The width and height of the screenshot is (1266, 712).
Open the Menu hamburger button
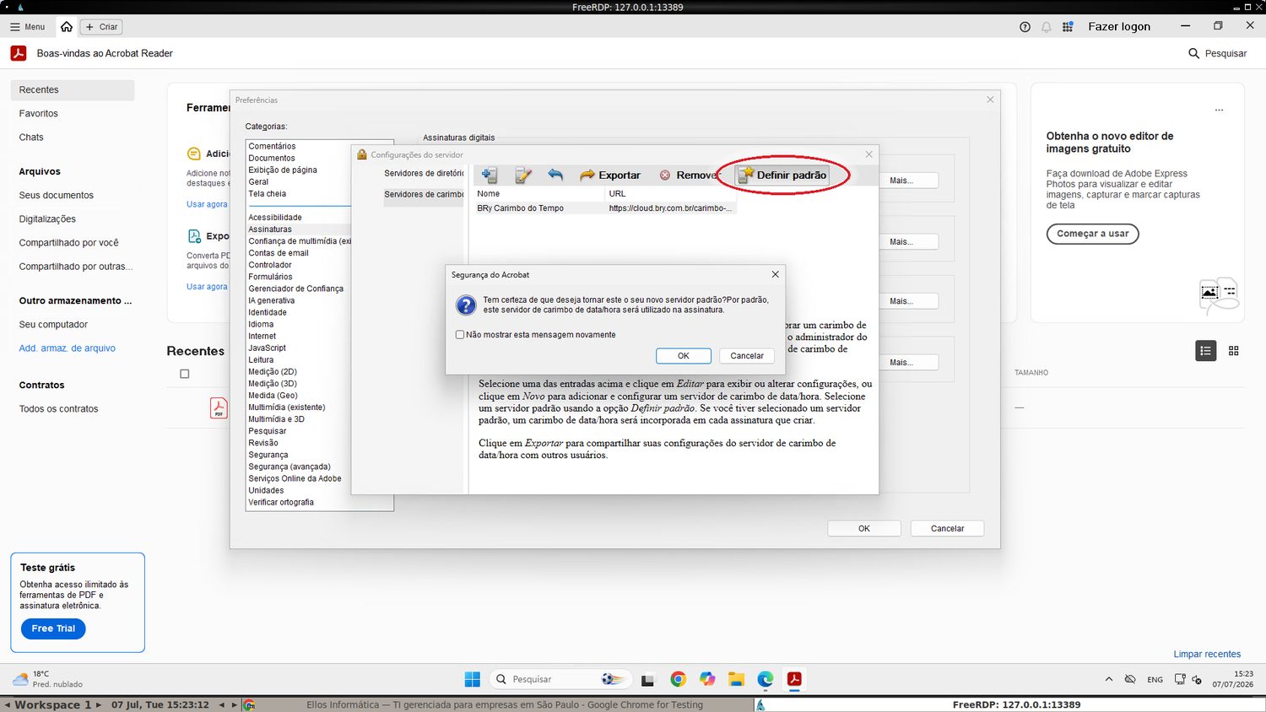click(x=27, y=27)
